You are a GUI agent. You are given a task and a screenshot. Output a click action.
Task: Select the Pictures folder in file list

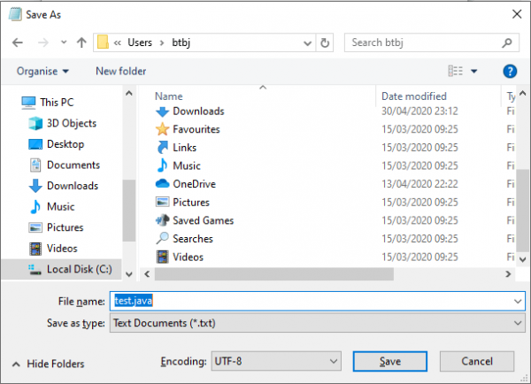[x=182, y=202]
